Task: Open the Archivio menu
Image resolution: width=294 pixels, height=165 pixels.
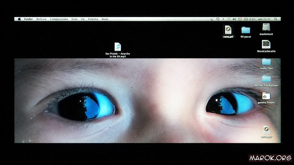Action: click(x=41, y=19)
